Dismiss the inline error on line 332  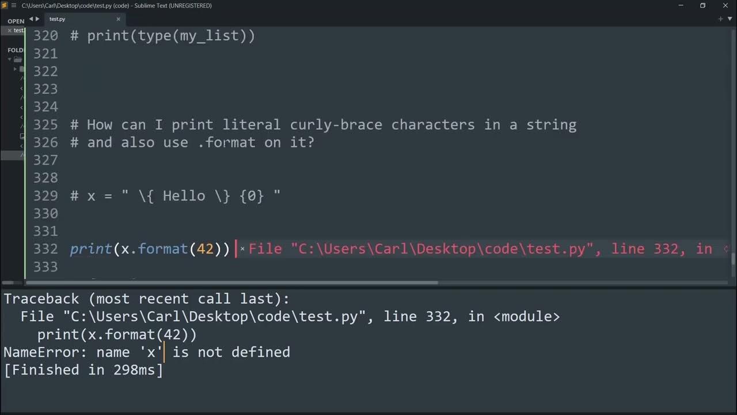coord(242,249)
